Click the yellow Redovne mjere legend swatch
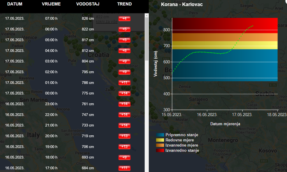 (x=160, y=140)
